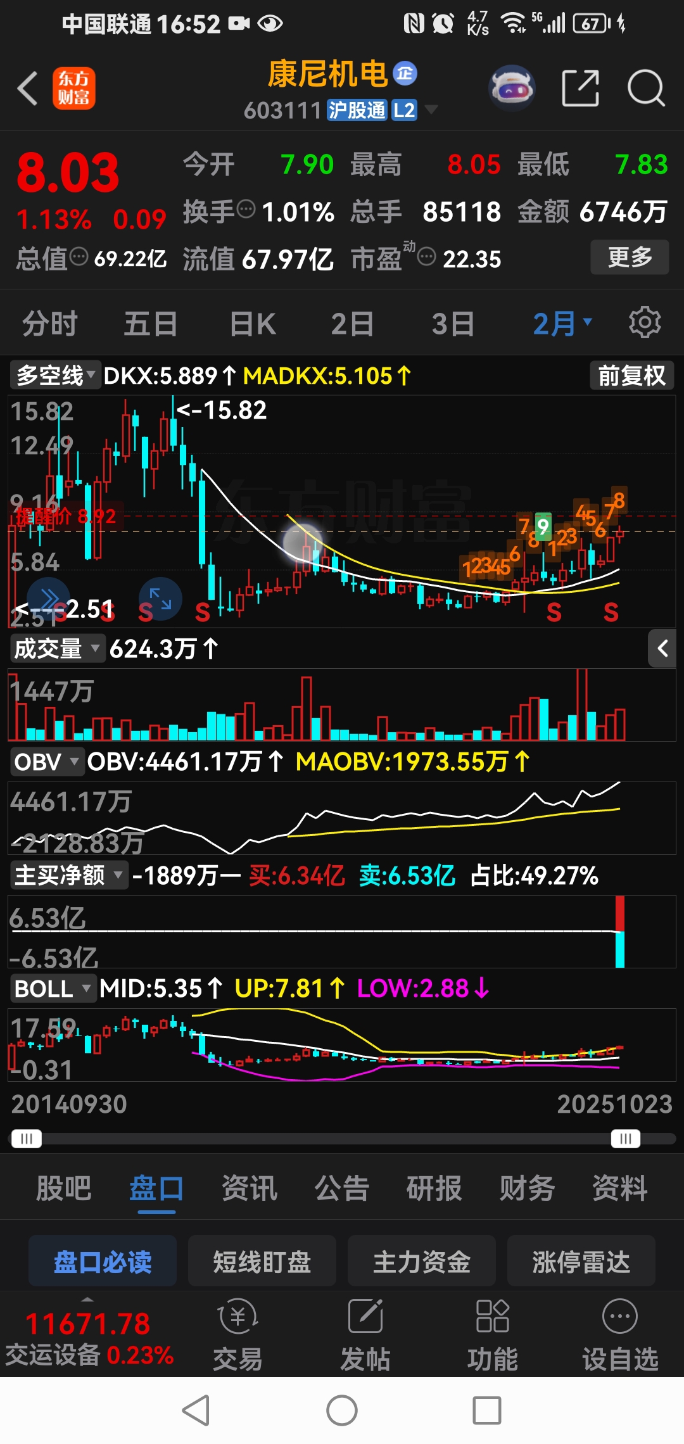Open the BOLL indicator dropdown

point(53,989)
